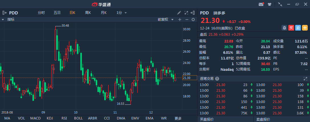Expand the chart to fullscreen
Image resolution: width=310 pixels, height=122 pixels.
pos(186,13)
